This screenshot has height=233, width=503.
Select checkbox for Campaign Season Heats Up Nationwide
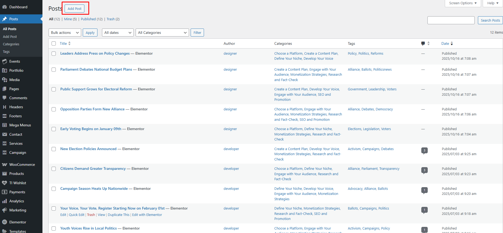(54, 189)
